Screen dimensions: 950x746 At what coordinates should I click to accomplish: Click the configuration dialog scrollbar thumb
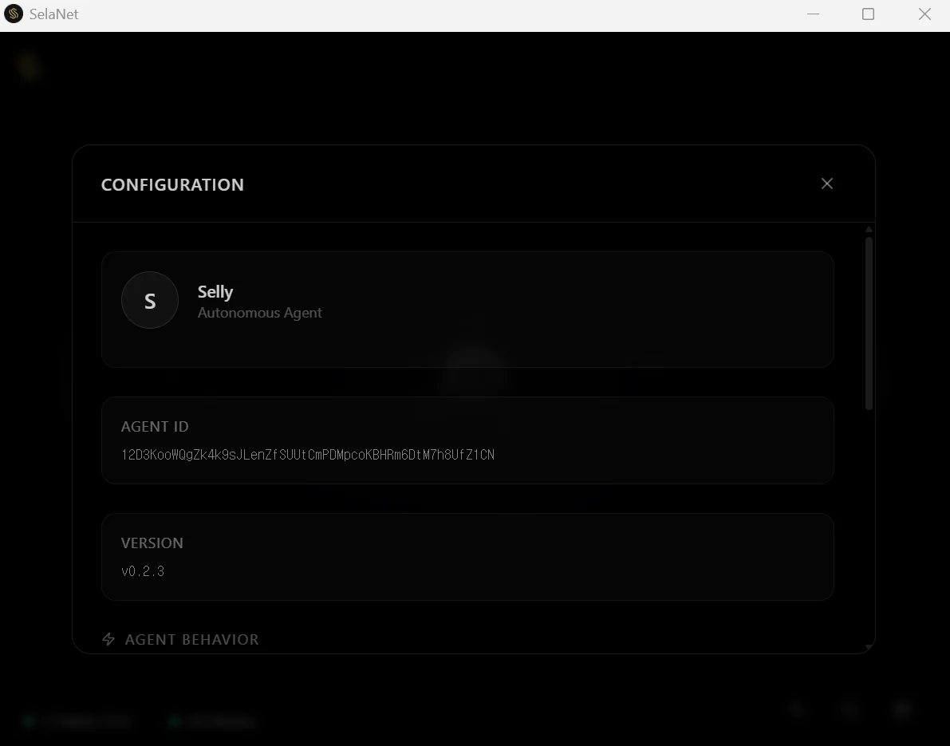[x=869, y=323]
